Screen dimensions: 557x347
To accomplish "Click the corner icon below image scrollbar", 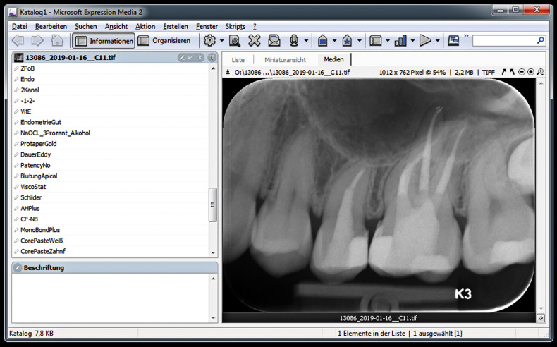I will [x=541, y=318].
